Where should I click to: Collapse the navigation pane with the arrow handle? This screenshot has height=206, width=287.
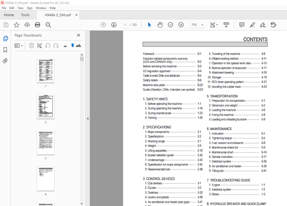click(87, 119)
